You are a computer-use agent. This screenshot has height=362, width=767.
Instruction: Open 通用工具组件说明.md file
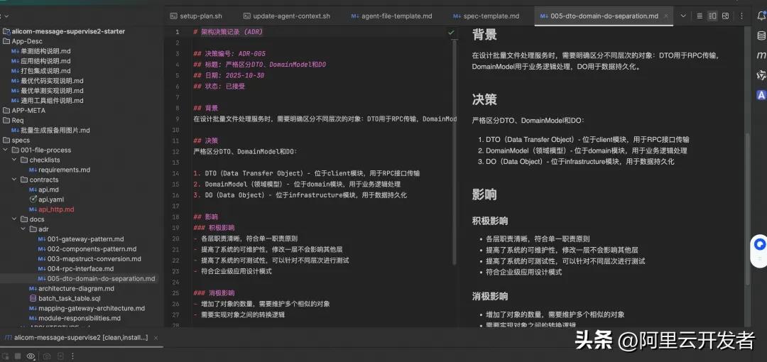pyautogui.click(x=48, y=101)
